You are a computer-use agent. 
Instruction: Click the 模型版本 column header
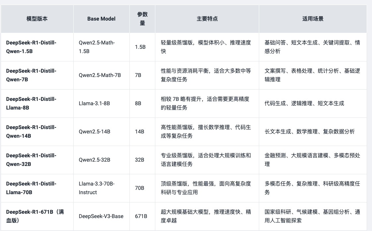tap(37, 19)
